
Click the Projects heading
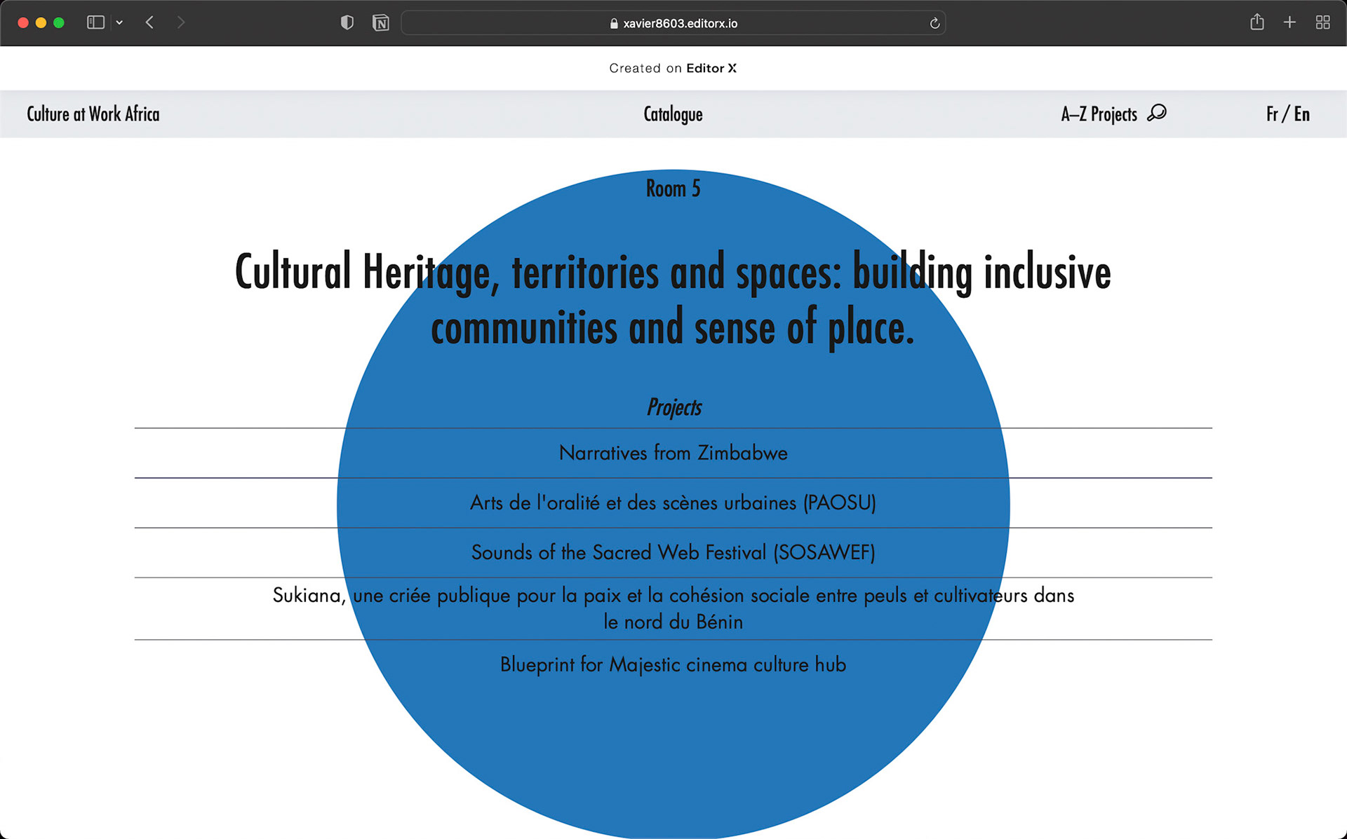click(674, 407)
